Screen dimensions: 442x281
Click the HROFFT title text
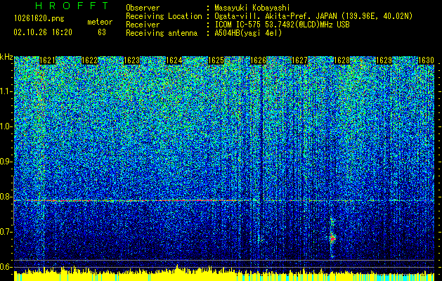pos(72,6)
